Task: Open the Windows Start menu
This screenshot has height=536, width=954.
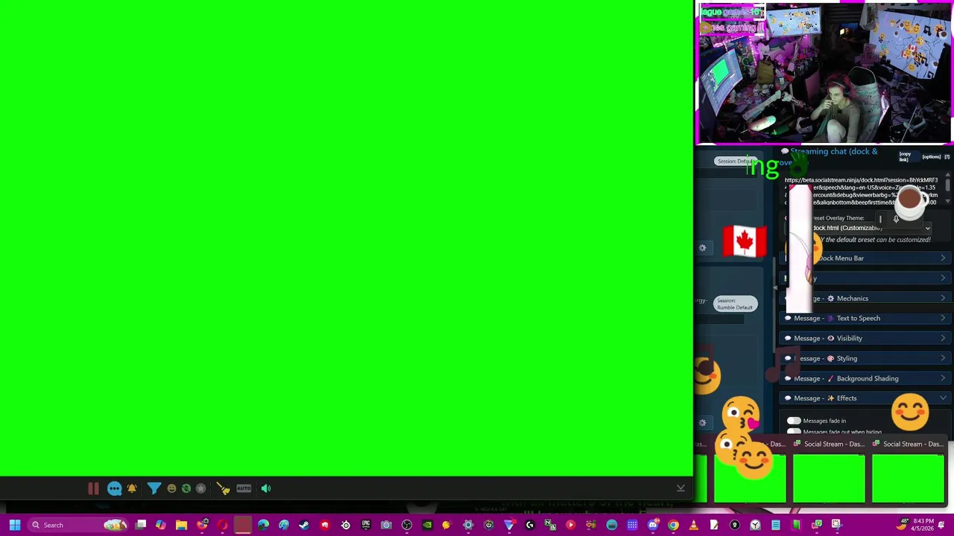Action: click(x=14, y=525)
